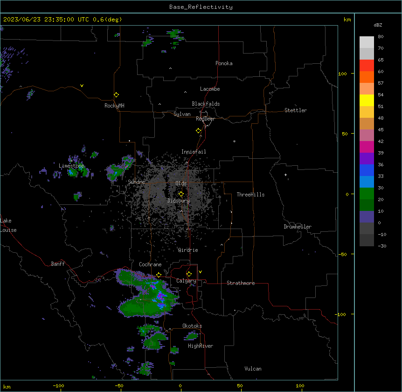Select the 39 dBZ purple legend swatch
The width and height of the screenshot is (402, 392).
pyautogui.click(x=367, y=159)
